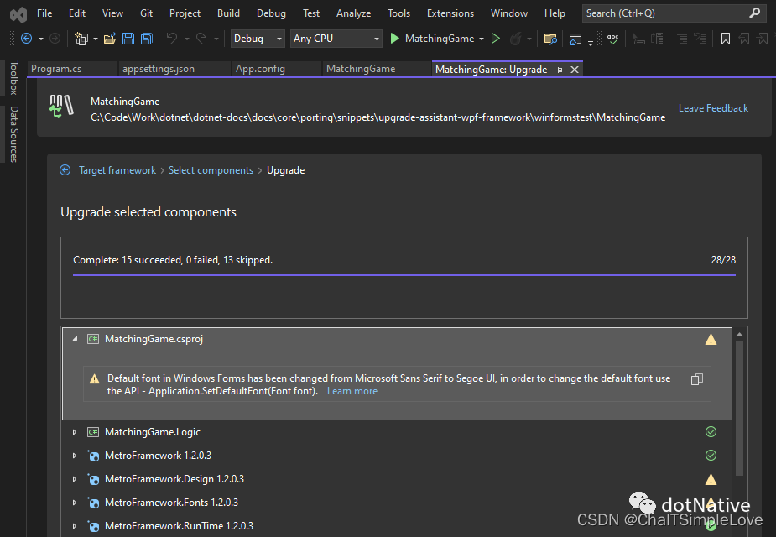Viewport: 776px width, 537px height.
Task: Expand the MetroFramework.Design 1.2.0.3 entry
Action: pos(74,478)
